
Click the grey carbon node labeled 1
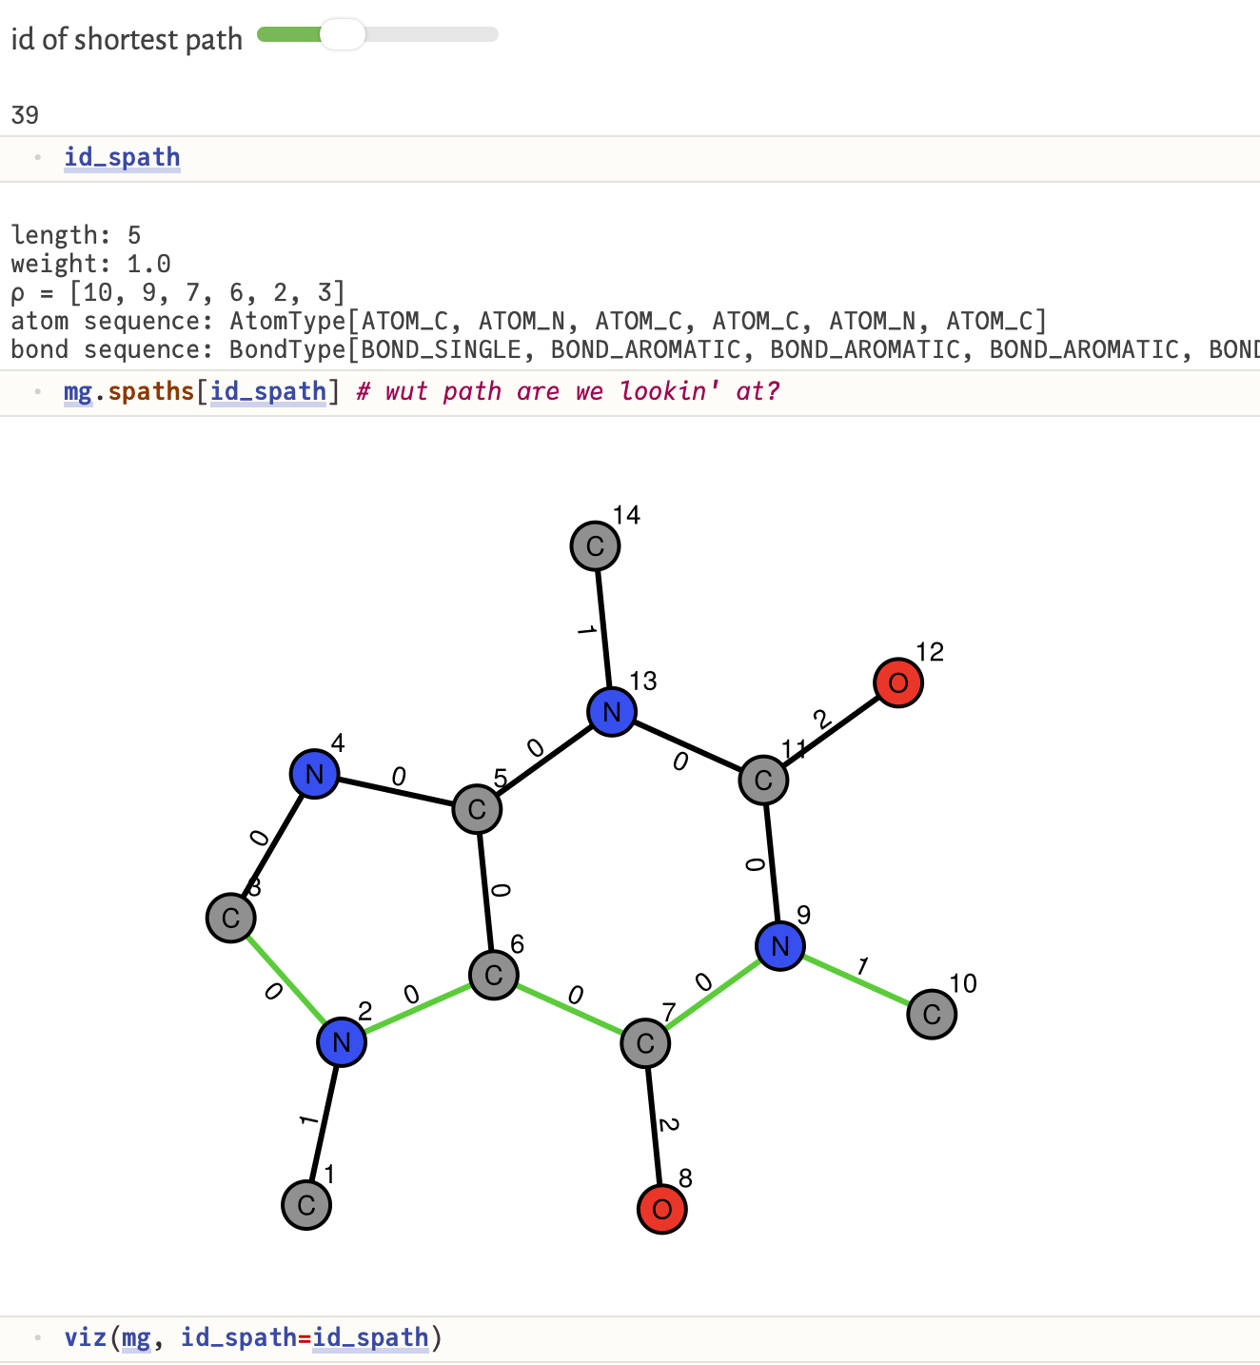[x=305, y=1205]
